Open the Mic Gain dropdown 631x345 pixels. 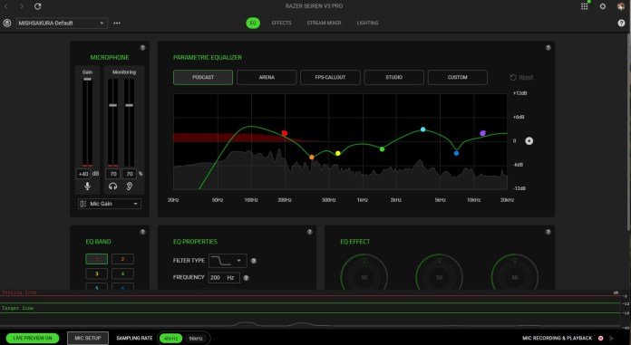[x=110, y=204]
